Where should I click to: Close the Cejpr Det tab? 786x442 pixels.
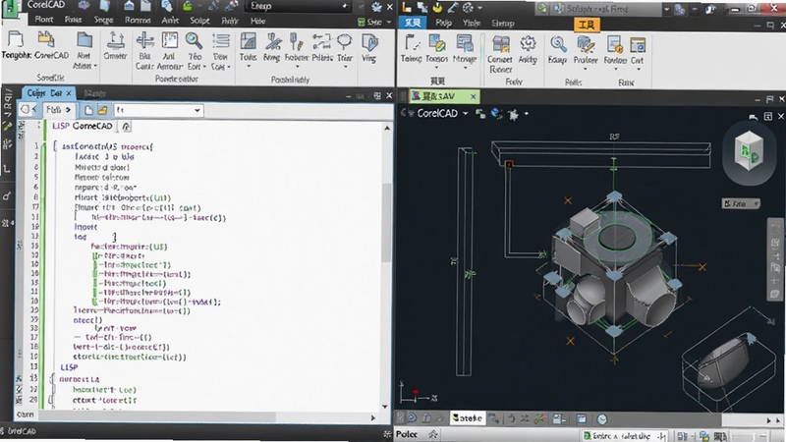(69, 93)
